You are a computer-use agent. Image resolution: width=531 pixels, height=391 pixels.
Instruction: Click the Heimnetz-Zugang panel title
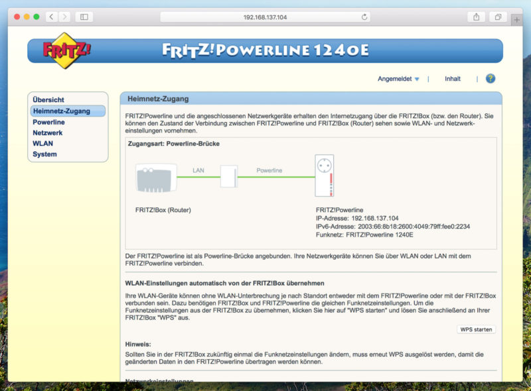click(158, 99)
